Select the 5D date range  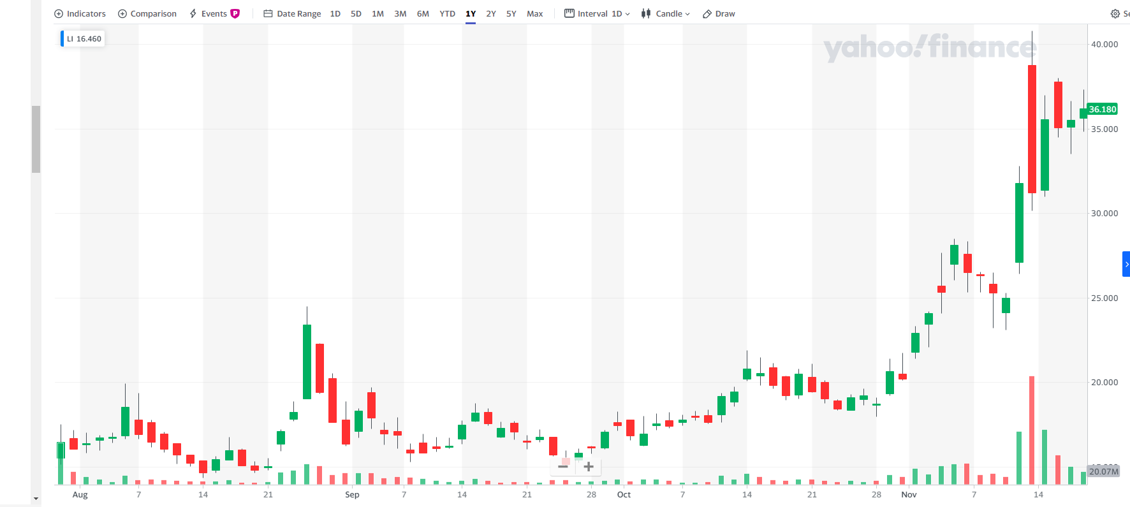356,13
